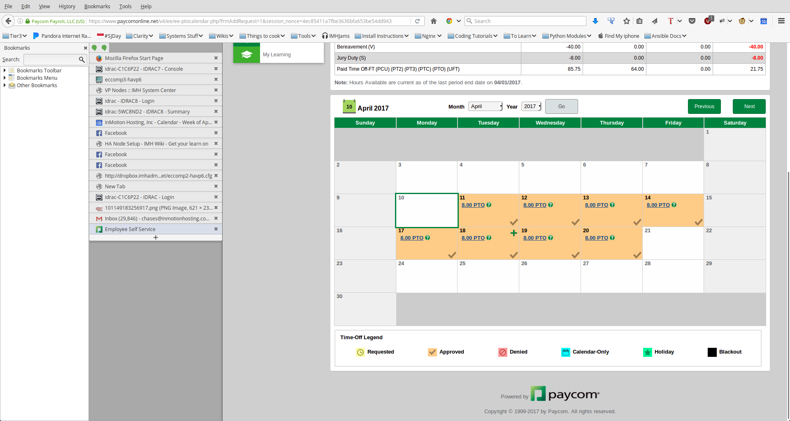Click the Pocket save icon

692,21
